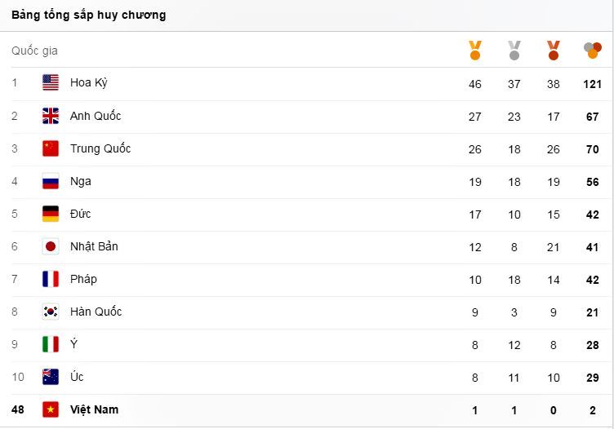The height and width of the screenshot is (429, 614).
Task: Click the bronze medal column icon
Action: (x=554, y=51)
